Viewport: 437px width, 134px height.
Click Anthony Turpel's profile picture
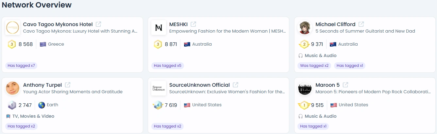click(13, 88)
